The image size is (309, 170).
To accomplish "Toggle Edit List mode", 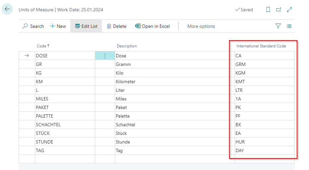I will point(86,26).
